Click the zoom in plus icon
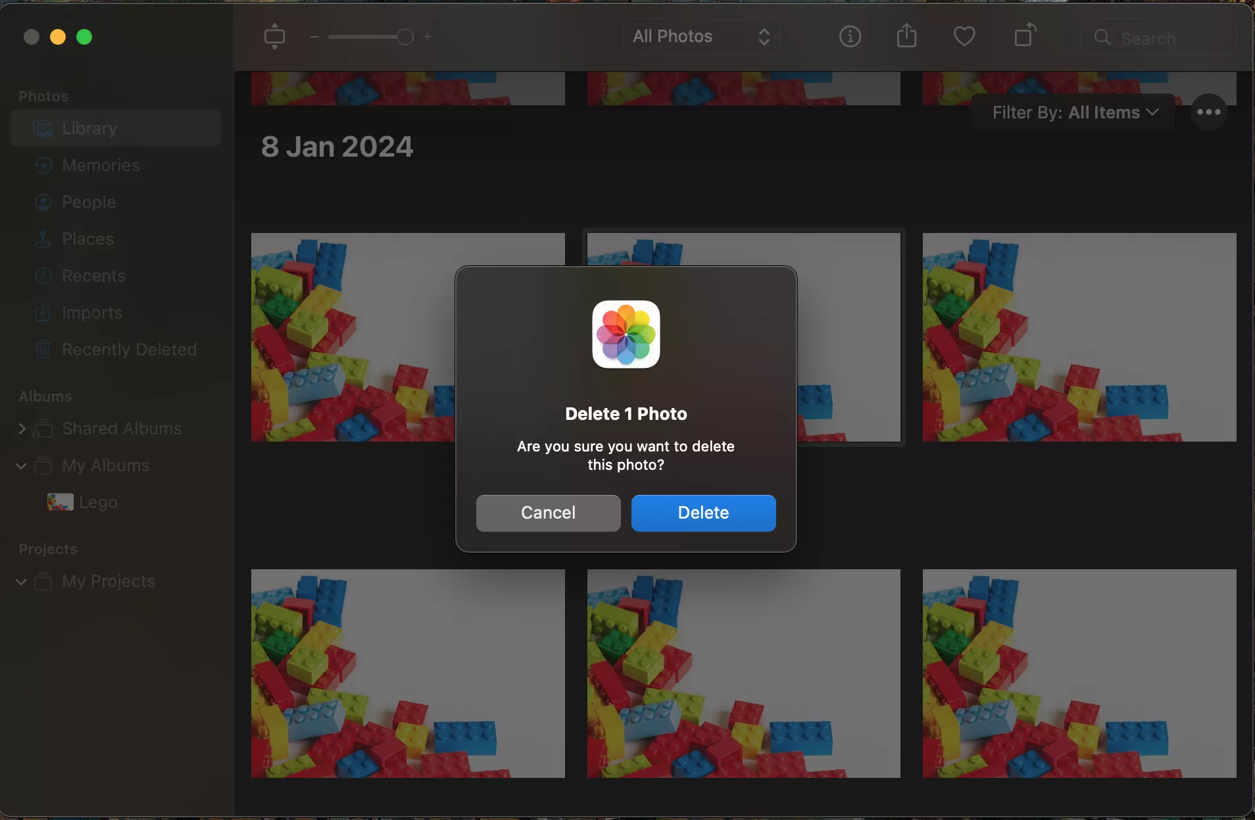The image size is (1255, 820). click(427, 37)
